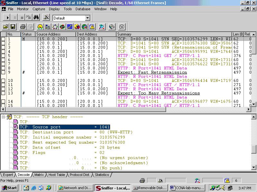The width and height of the screenshot is (257, 192).
Task: Click the Expert: Fast Retransmission summary
Action: pos(152,72)
